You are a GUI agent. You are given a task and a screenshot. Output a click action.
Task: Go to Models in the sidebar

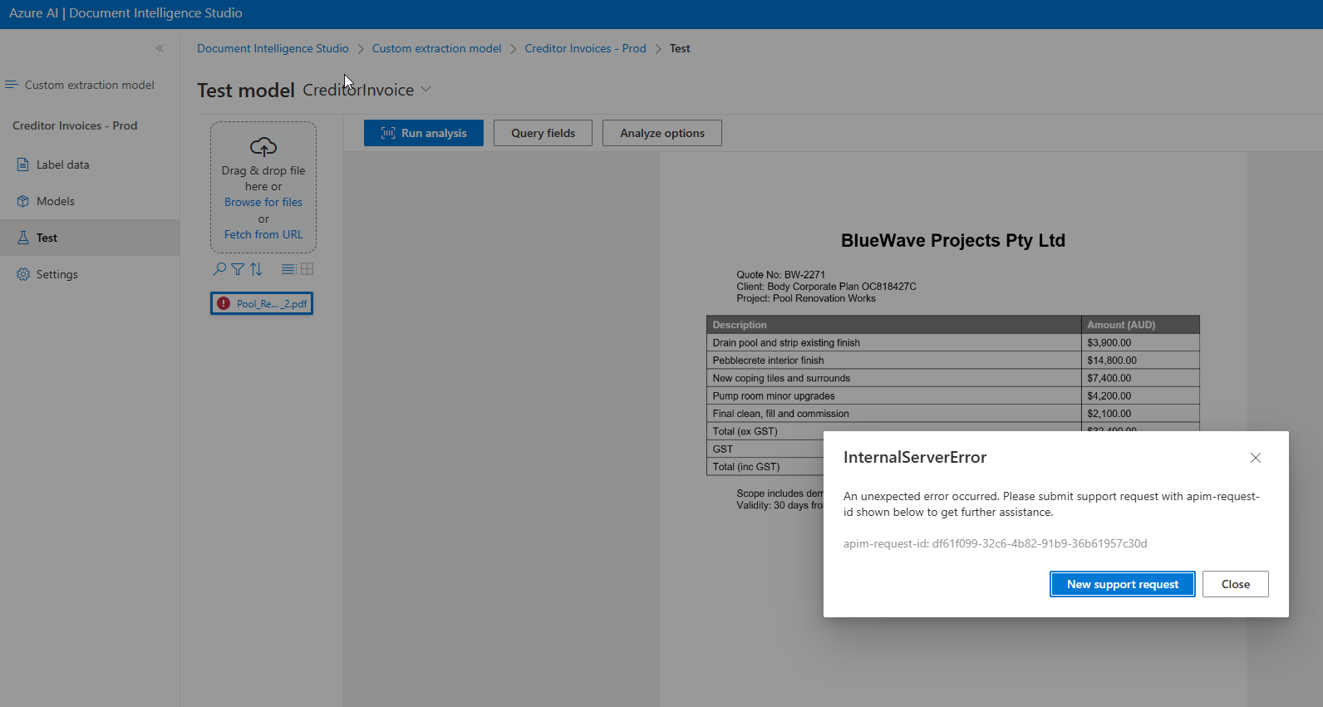90,201
